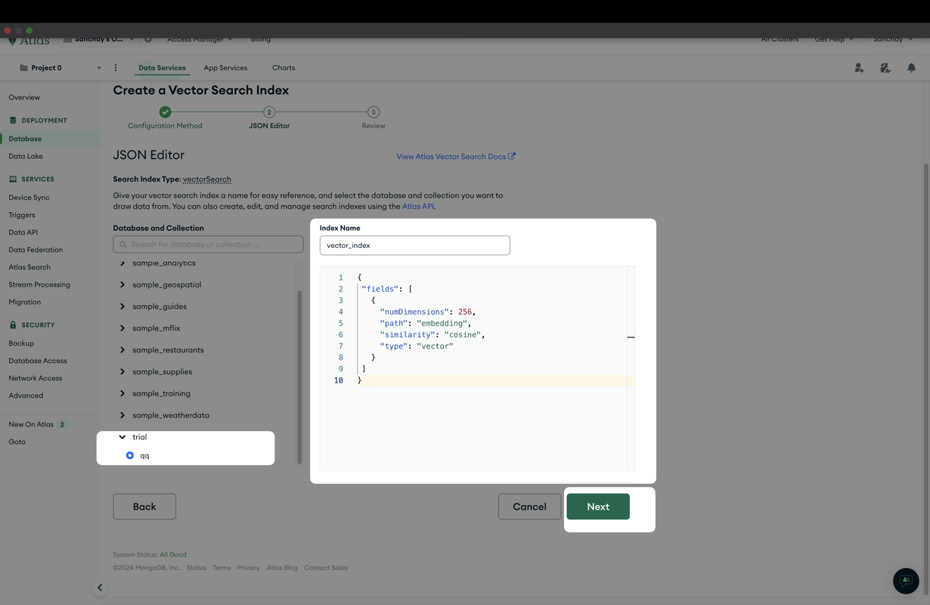Expand the sample_restaurants database
Screen dimensions: 930x605
pyautogui.click(x=122, y=350)
